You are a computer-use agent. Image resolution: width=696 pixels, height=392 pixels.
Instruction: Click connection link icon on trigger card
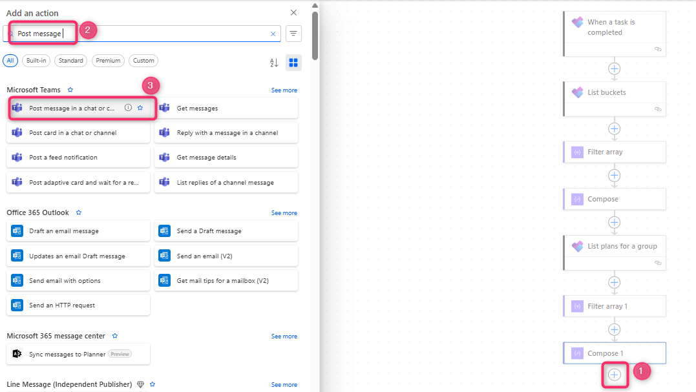click(x=658, y=49)
